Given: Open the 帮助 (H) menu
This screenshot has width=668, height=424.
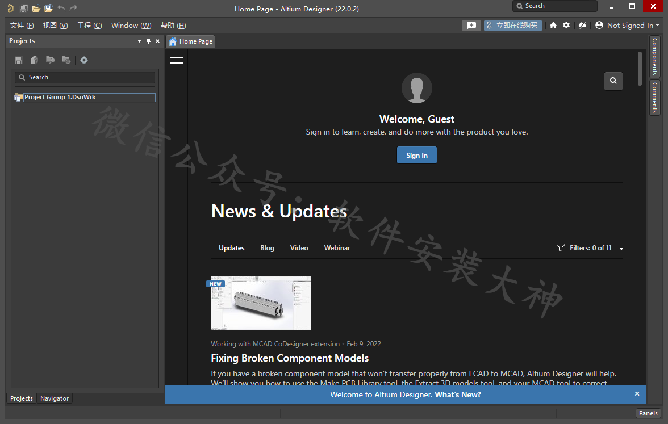Looking at the screenshot, I should point(173,26).
